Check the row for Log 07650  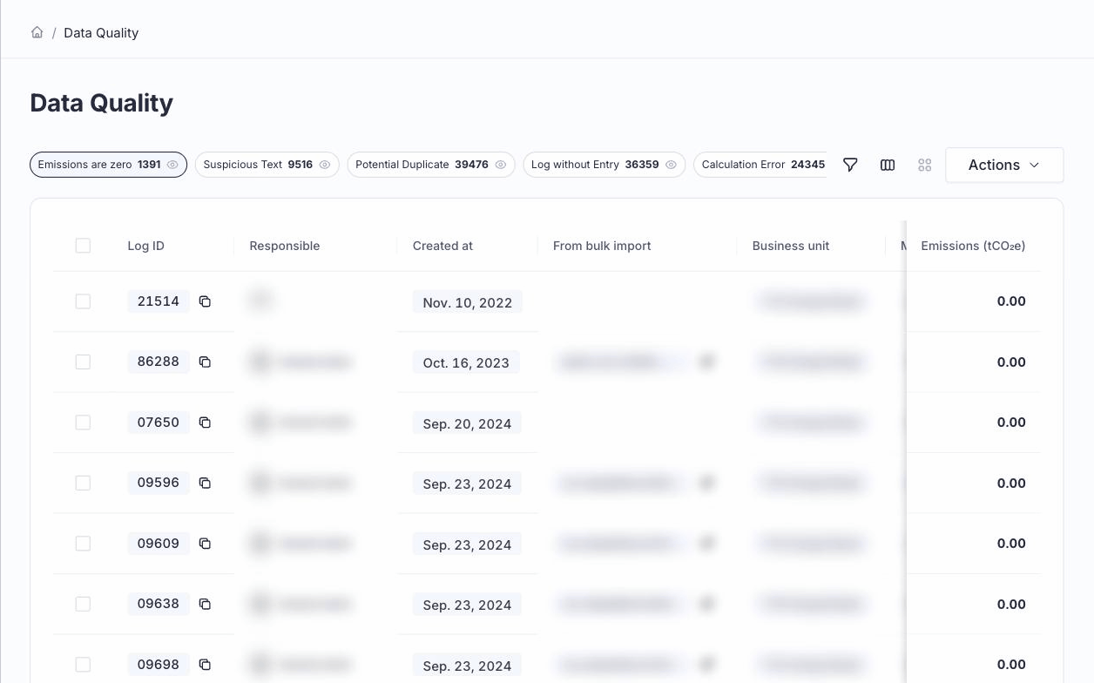point(83,423)
